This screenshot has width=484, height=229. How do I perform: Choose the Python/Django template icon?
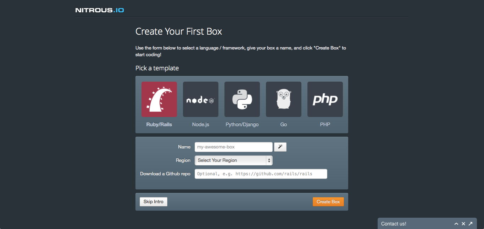(242, 99)
